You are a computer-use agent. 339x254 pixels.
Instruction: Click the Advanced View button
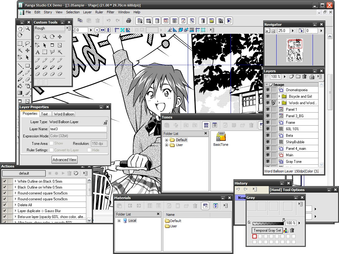[x=65, y=160]
